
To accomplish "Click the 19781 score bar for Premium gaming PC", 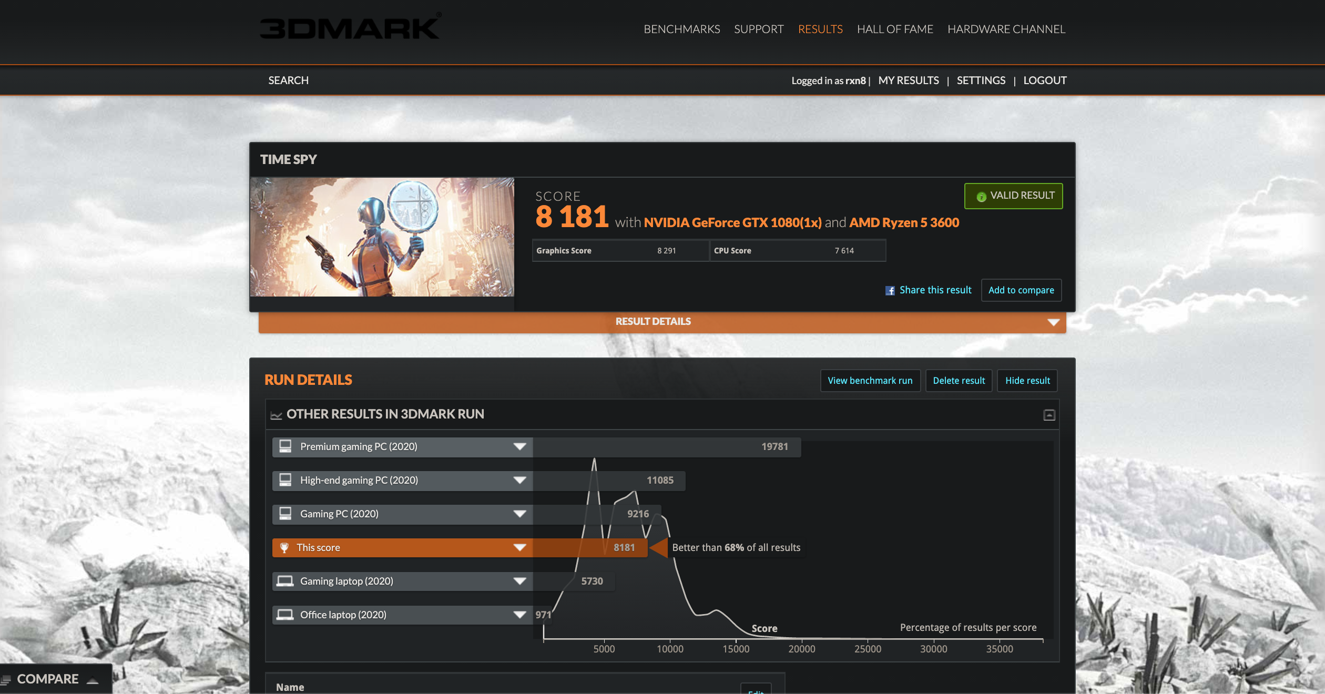I will [667, 447].
